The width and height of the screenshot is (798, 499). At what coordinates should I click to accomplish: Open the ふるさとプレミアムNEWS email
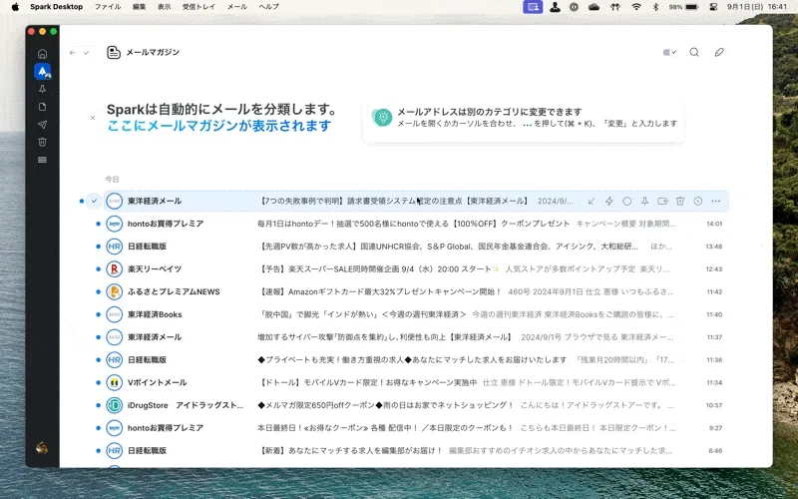click(416, 291)
